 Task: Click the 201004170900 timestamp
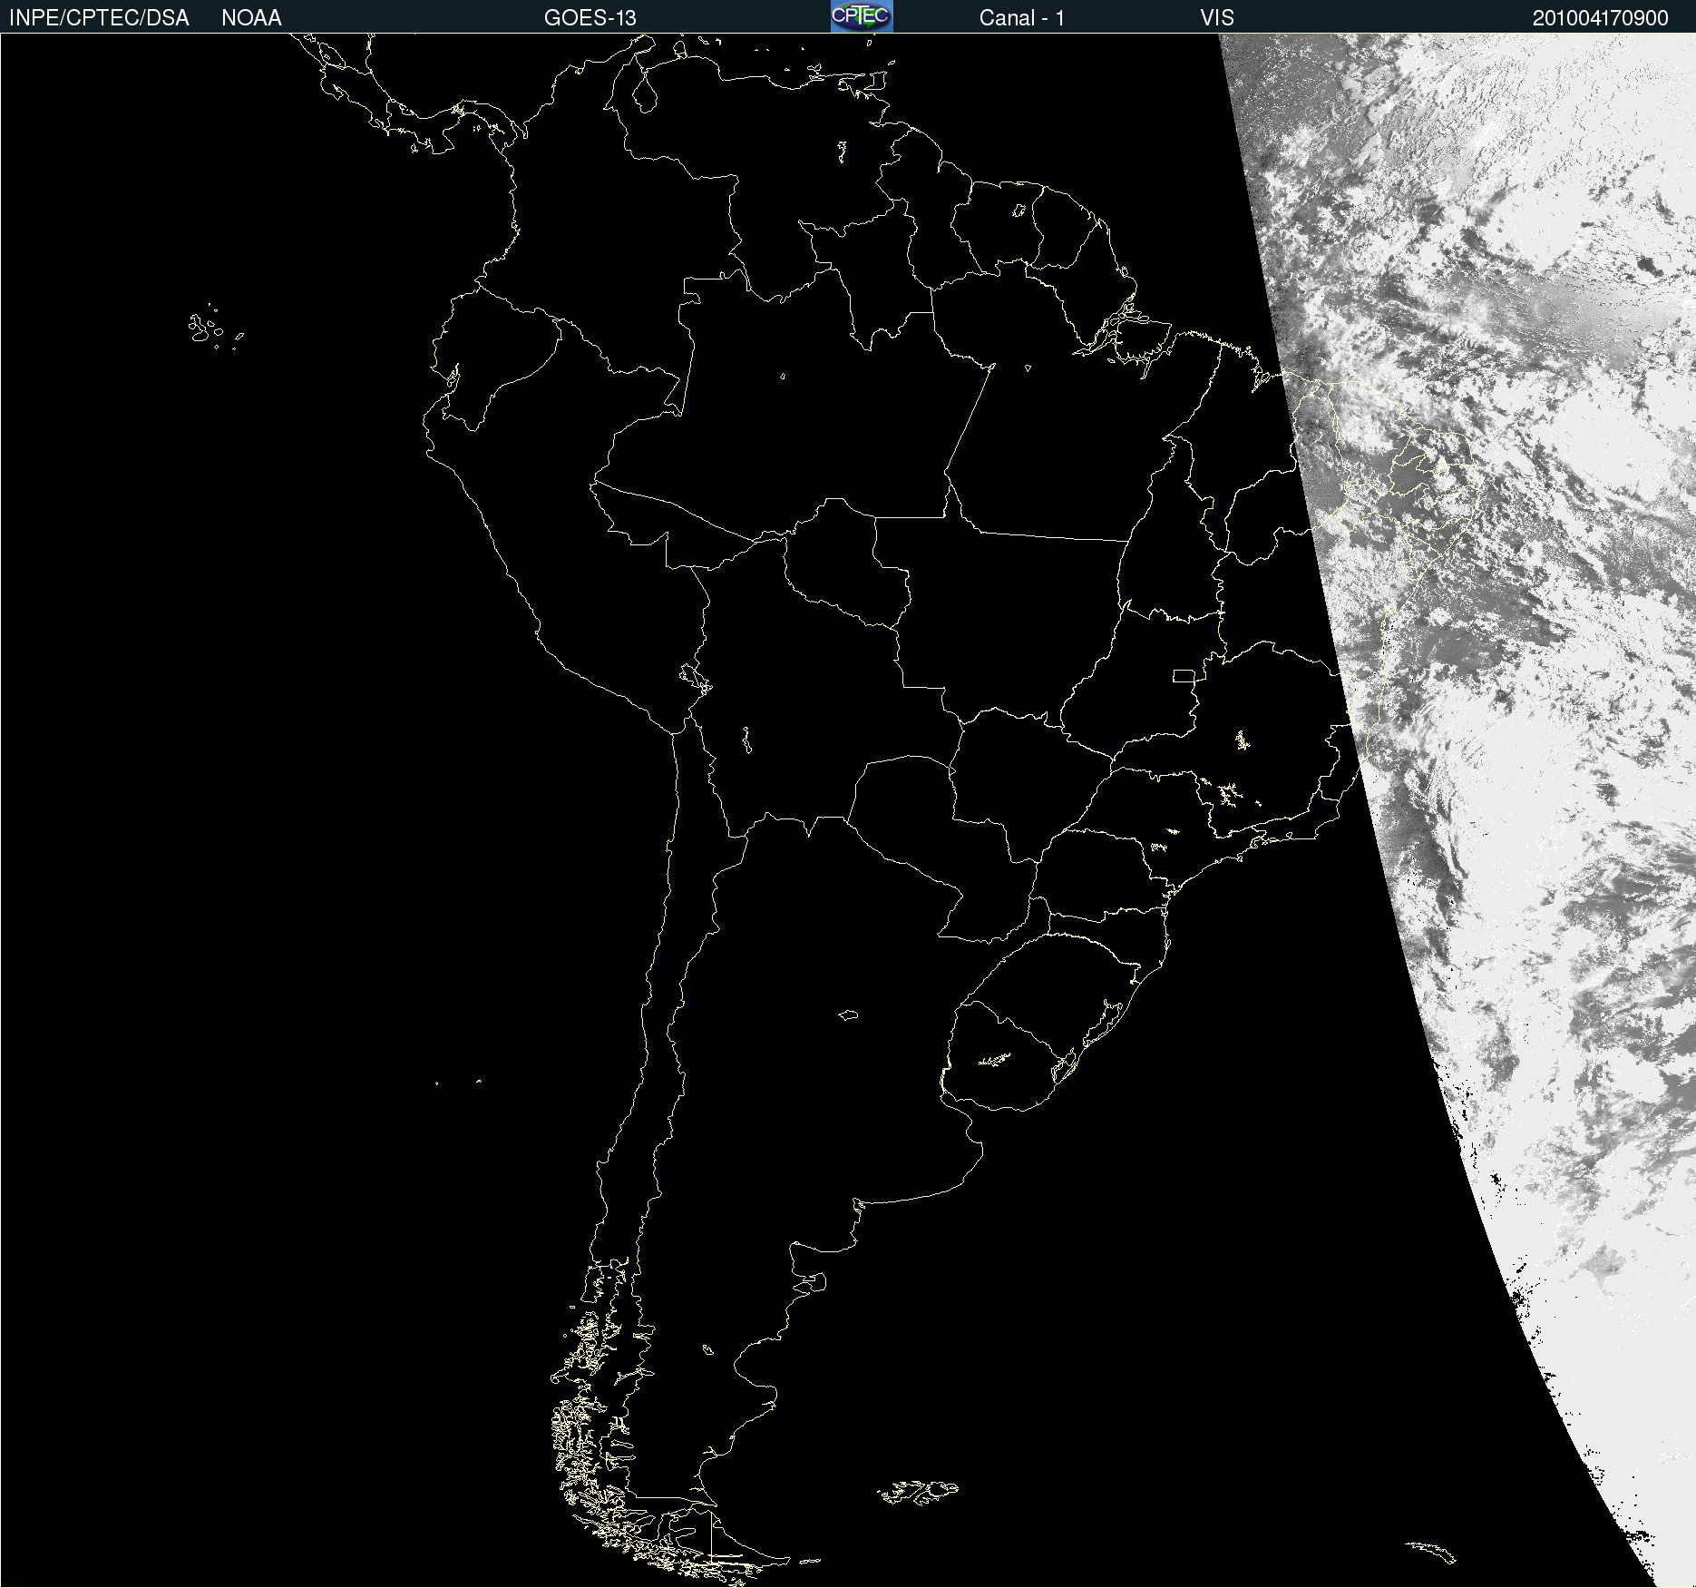tap(1600, 18)
